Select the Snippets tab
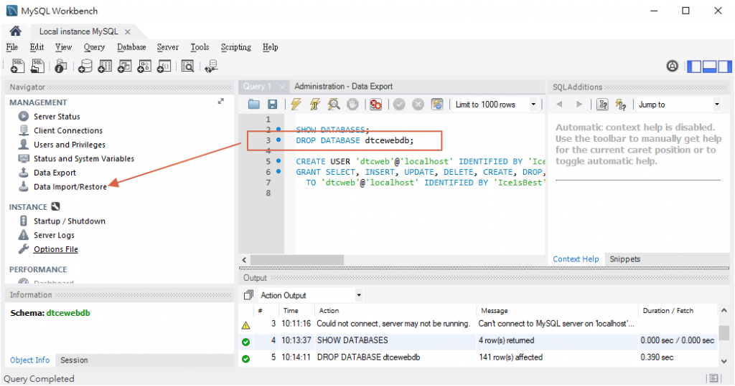 (x=625, y=259)
